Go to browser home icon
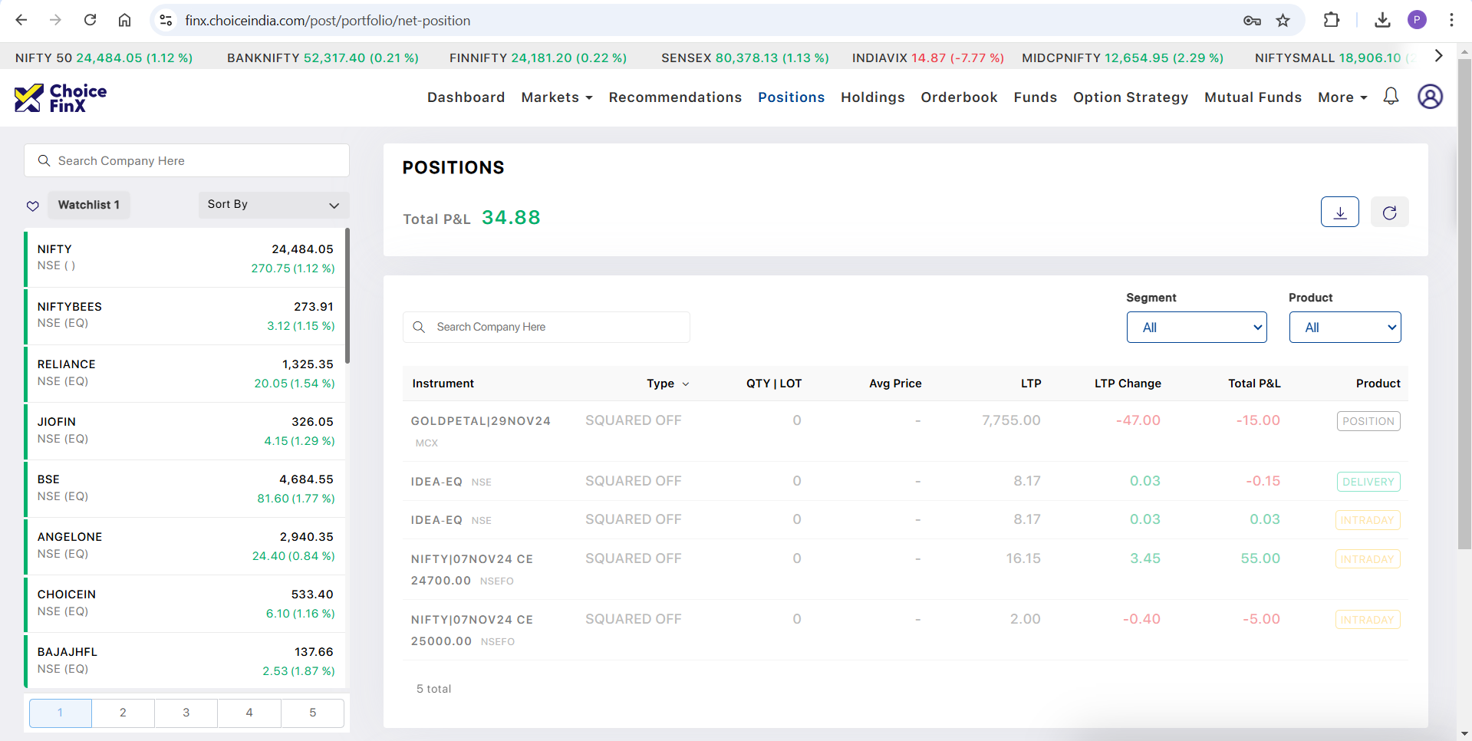Image resolution: width=1472 pixels, height=741 pixels. point(124,20)
